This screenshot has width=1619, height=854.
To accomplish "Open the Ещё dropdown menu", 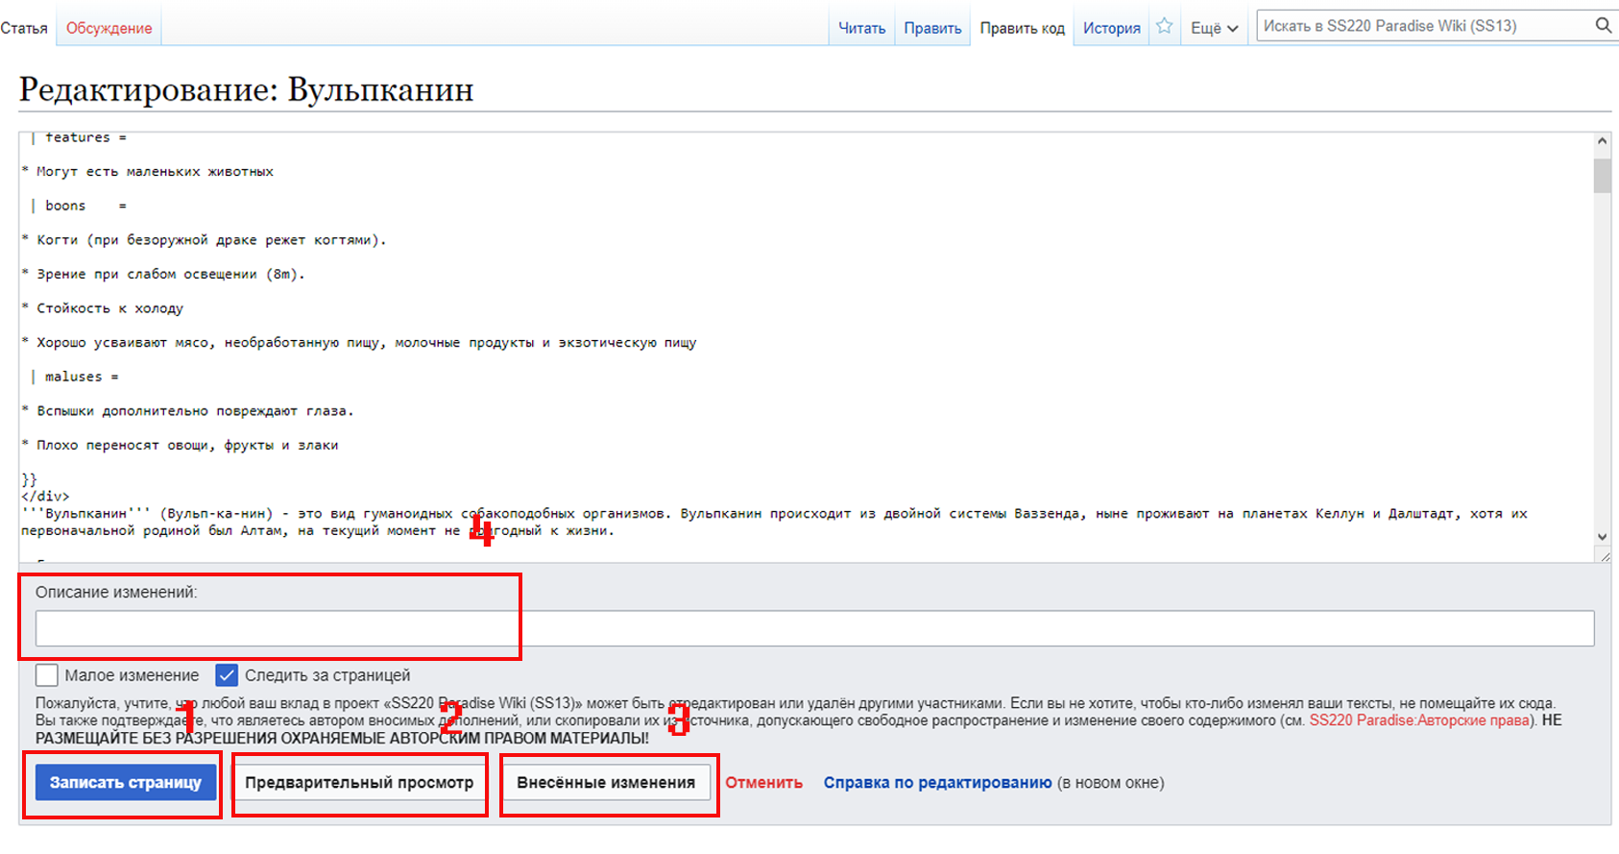I will [1214, 28].
